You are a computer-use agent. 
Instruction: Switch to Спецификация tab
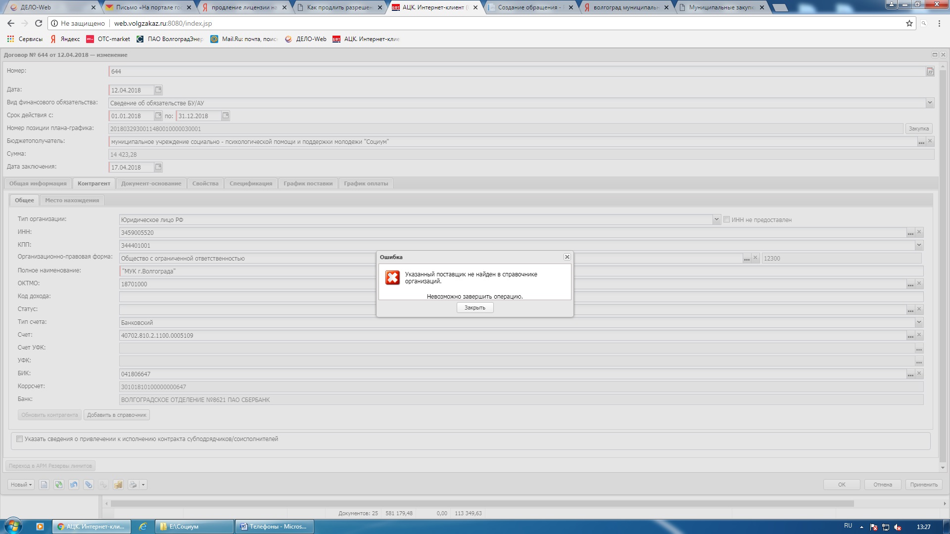[251, 183]
